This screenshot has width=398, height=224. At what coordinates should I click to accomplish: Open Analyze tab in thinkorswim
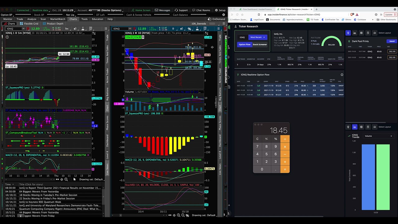(32, 19)
